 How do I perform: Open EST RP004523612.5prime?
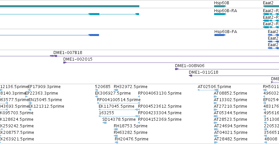tap(160, 107)
